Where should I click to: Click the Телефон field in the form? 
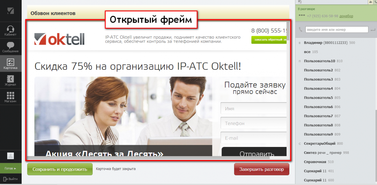point(254,123)
